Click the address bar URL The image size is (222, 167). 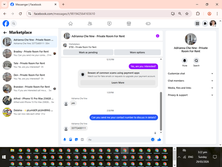[x=64, y=14]
